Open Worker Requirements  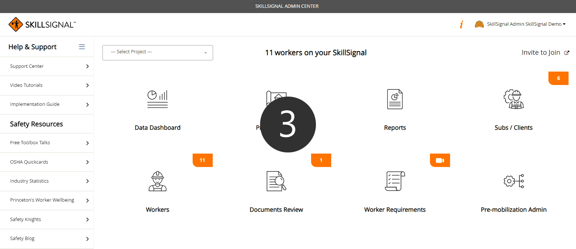point(395,192)
